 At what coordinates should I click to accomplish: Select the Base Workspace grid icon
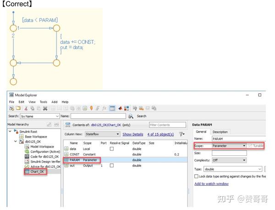(x=22, y=136)
